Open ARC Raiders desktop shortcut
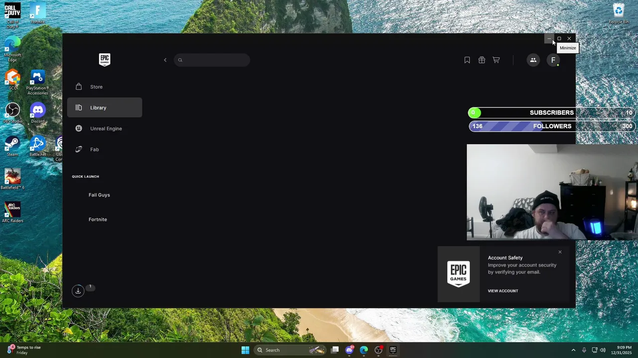Image resolution: width=638 pixels, height=358 pixels. [x=12, y=212]
